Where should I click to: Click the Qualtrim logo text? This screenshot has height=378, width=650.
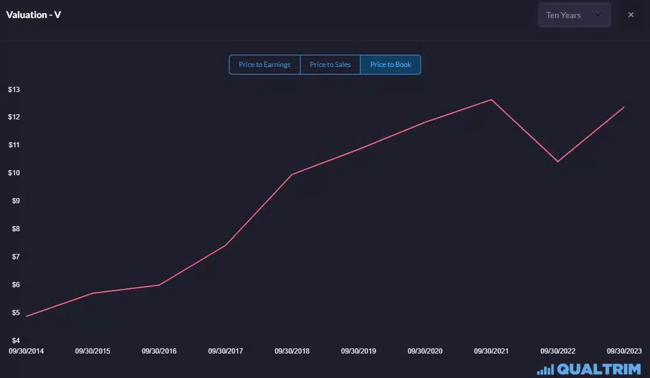[600, 369]
